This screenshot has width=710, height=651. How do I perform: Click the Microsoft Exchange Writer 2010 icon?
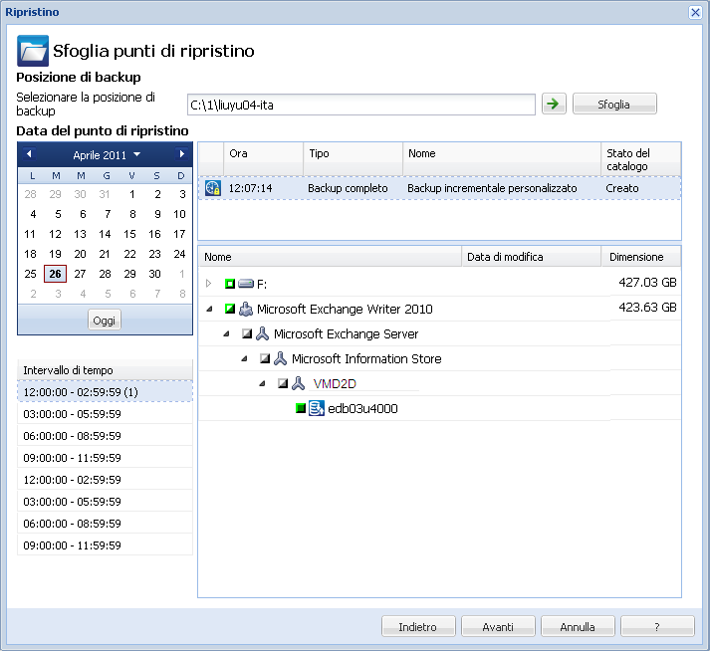click(x=245, y=310)
